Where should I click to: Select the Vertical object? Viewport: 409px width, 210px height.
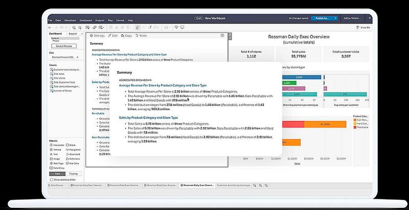tap(56, 150)
